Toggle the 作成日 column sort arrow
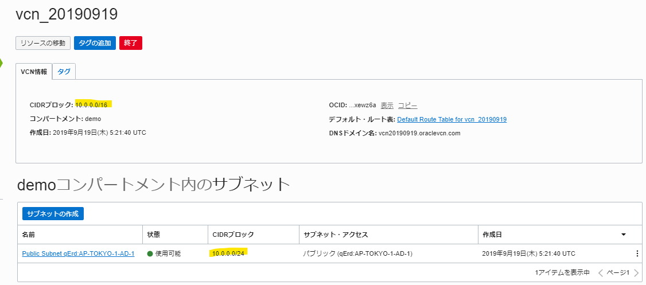Image resolution: width=646 pixels, height=285 pixels. click(x=624, y=235)
